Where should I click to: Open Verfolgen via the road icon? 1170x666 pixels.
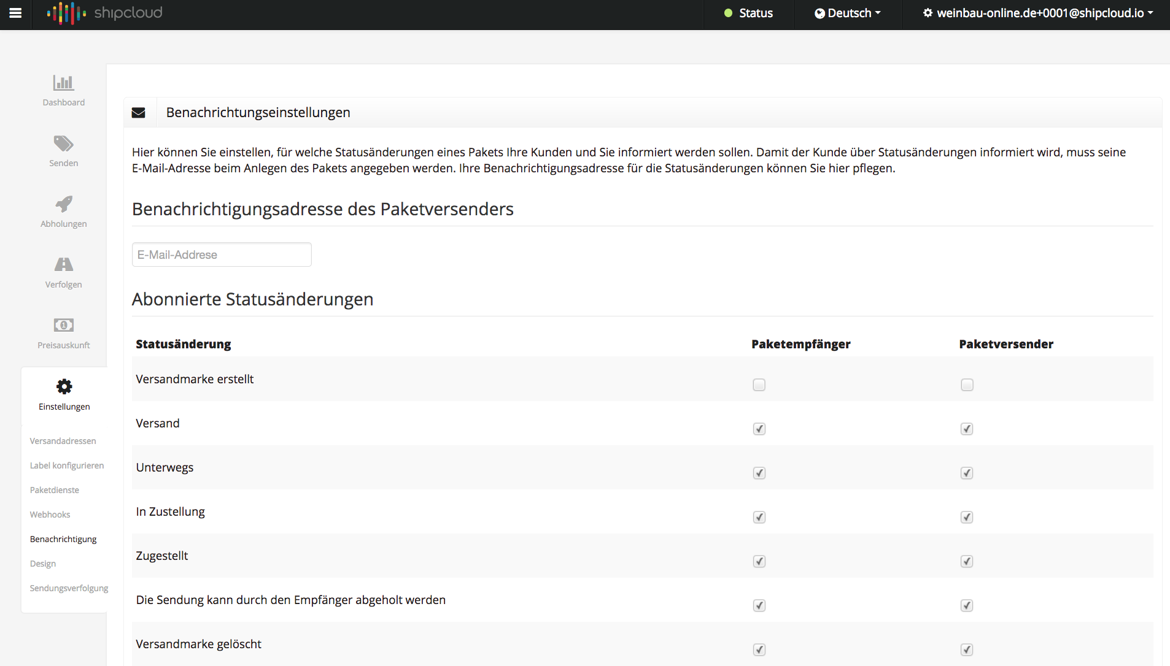[x=63, y=264]
